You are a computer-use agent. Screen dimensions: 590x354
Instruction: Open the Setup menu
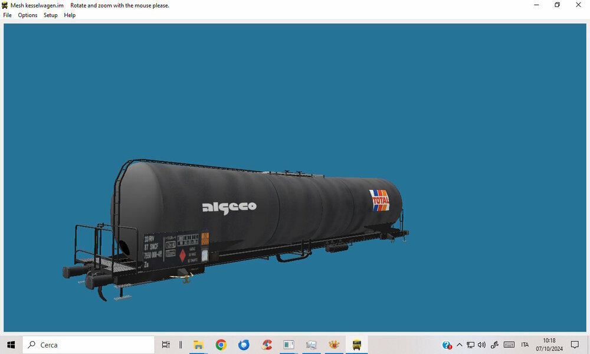pyautogui.click(x=50, y=15)
